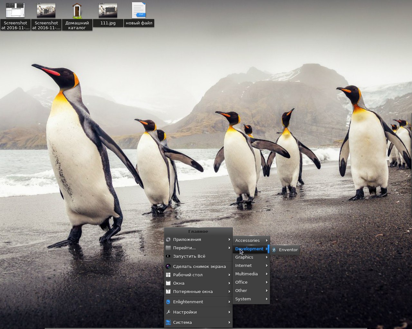This screenshot has width=412, height=329.
Task: Click the Eventor application icon
Action: (x=274, y=250)
